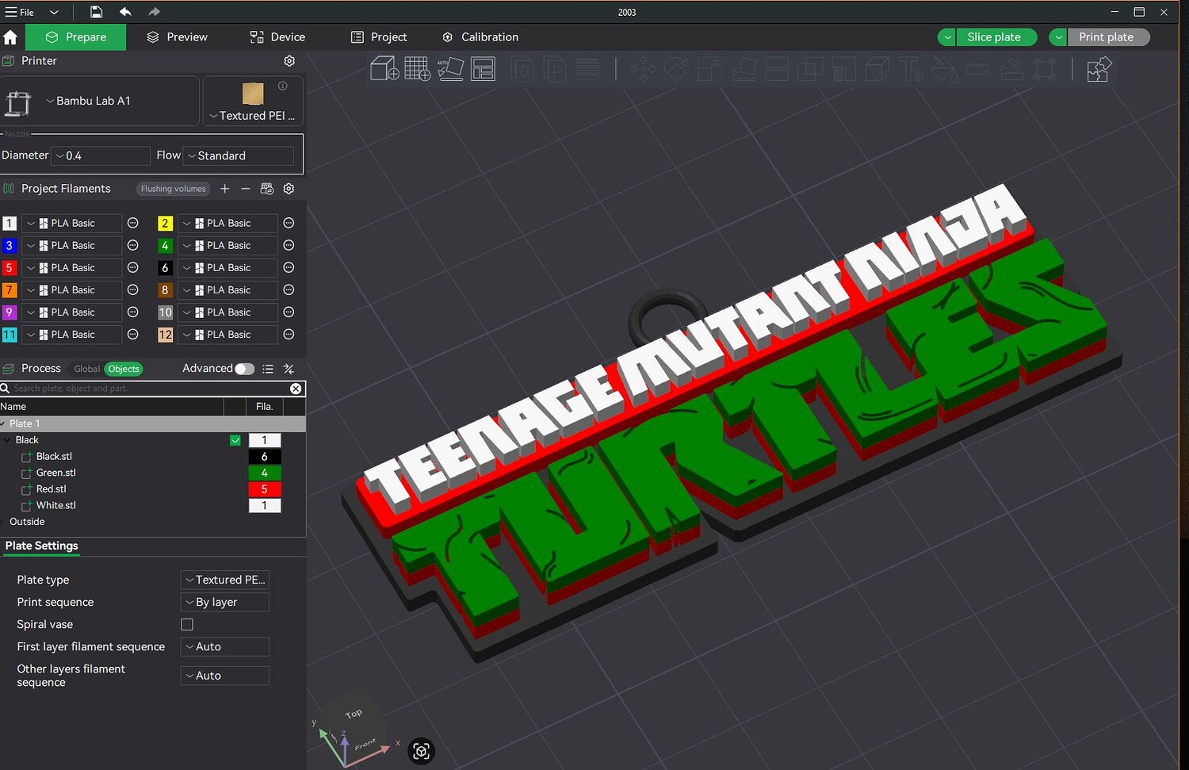Open filament 3 PLA Basic dropdown
This screenshot has height=770, width=1189.
click(x=71, y=246)
